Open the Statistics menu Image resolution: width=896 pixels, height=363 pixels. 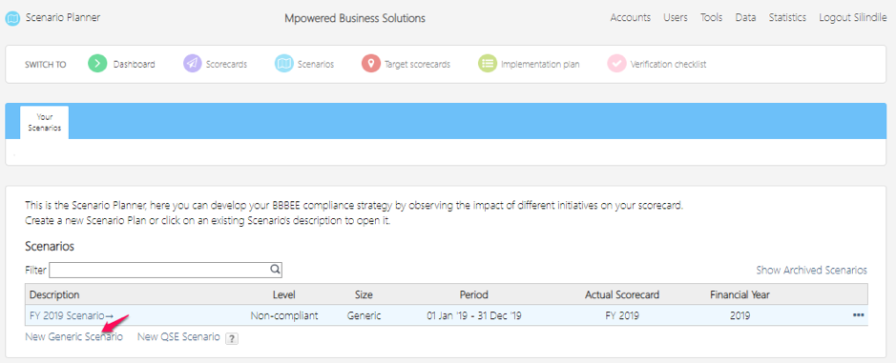tap(787, 18)
